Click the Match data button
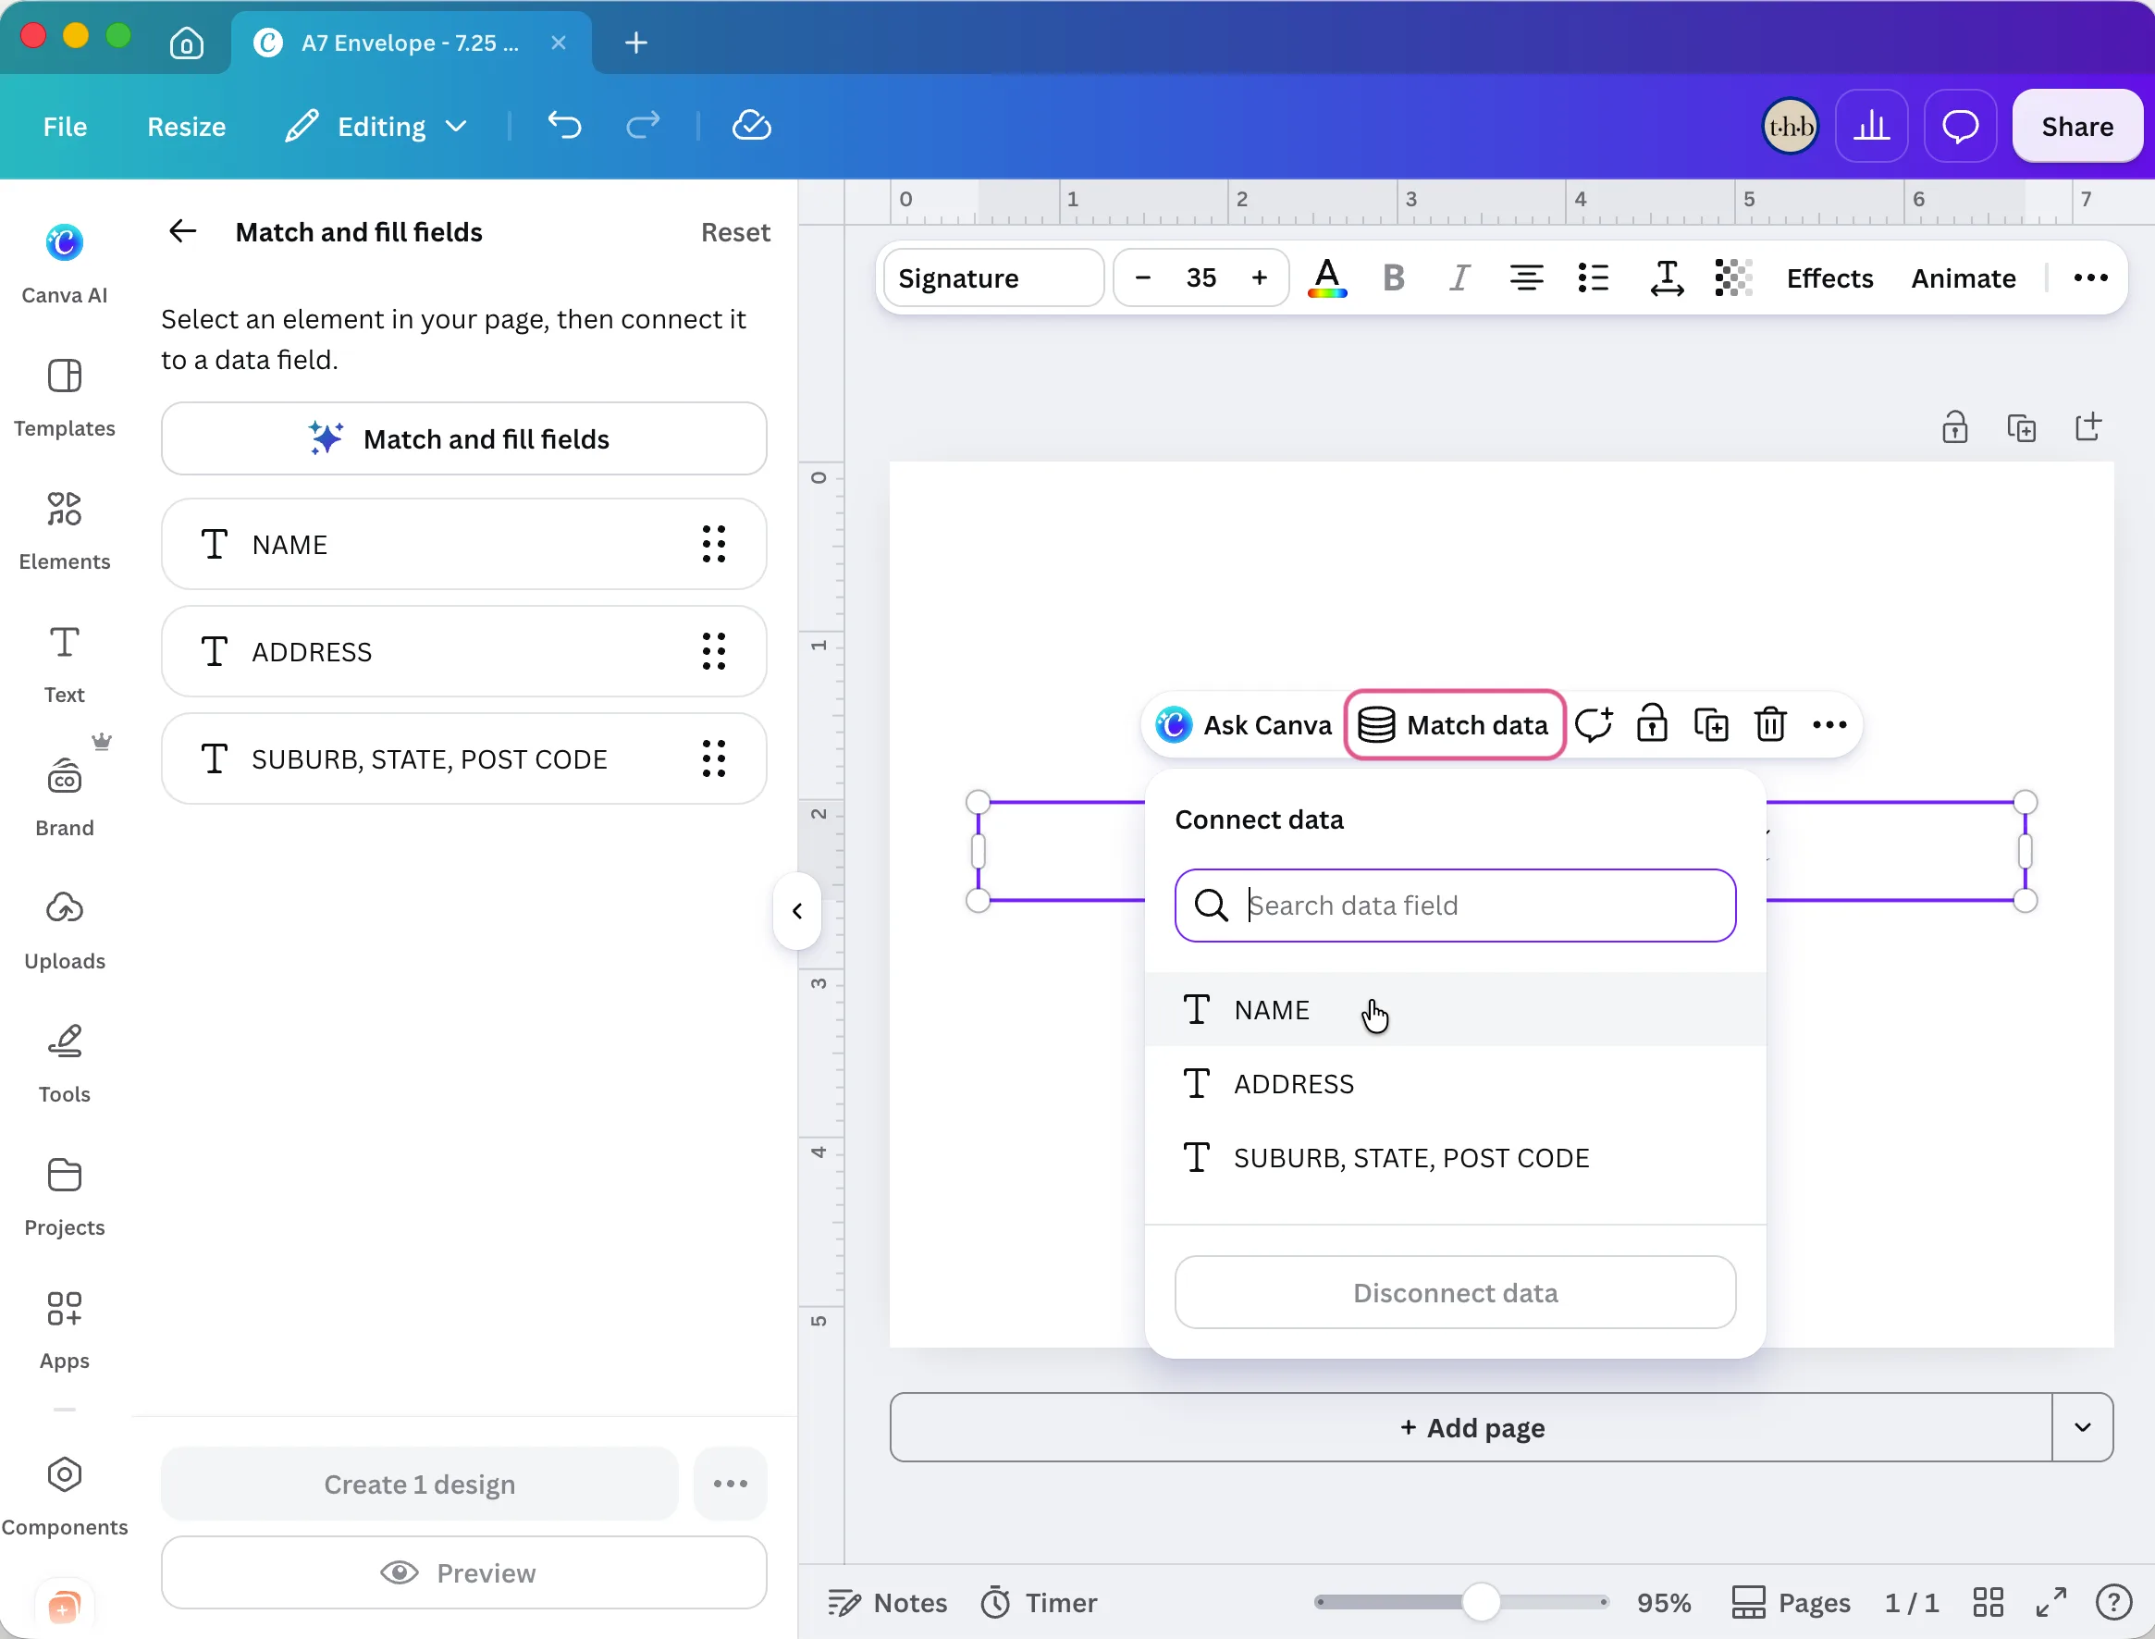This screenshot has height=1639, width=2155. (1454, 725)
